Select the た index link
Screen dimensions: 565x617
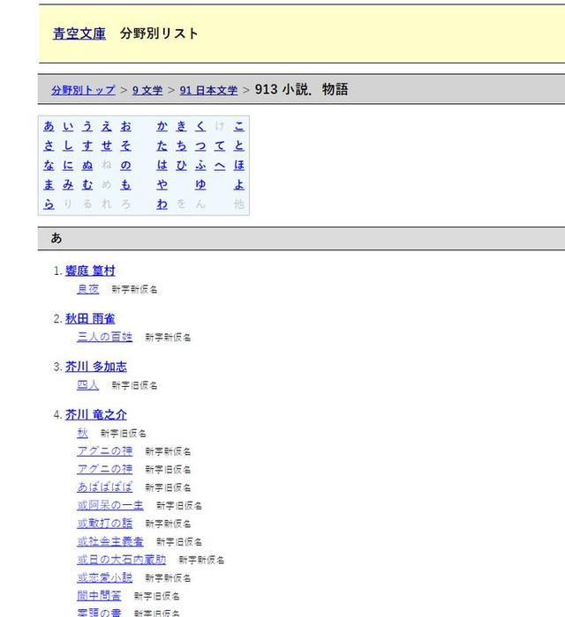point(162,145)
